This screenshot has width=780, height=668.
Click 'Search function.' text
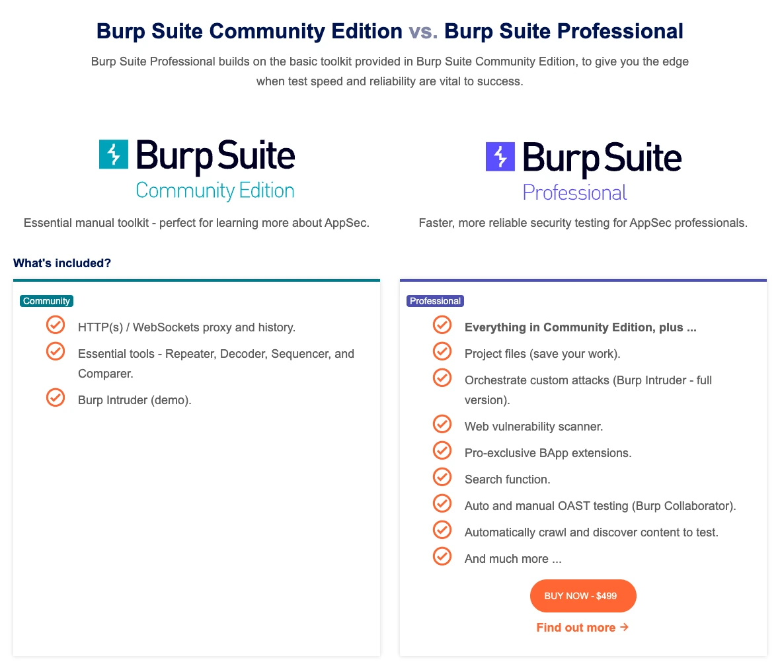pyautogui.click(x=508, y=480)
